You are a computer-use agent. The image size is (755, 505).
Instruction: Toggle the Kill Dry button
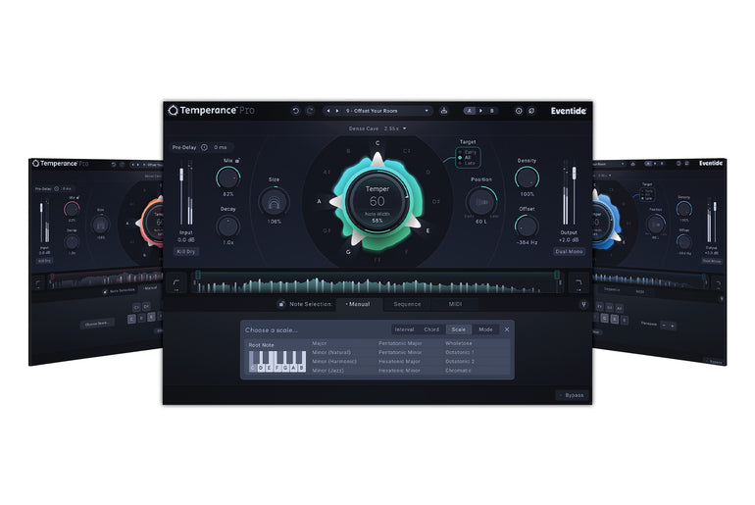(x=186, y=251)
